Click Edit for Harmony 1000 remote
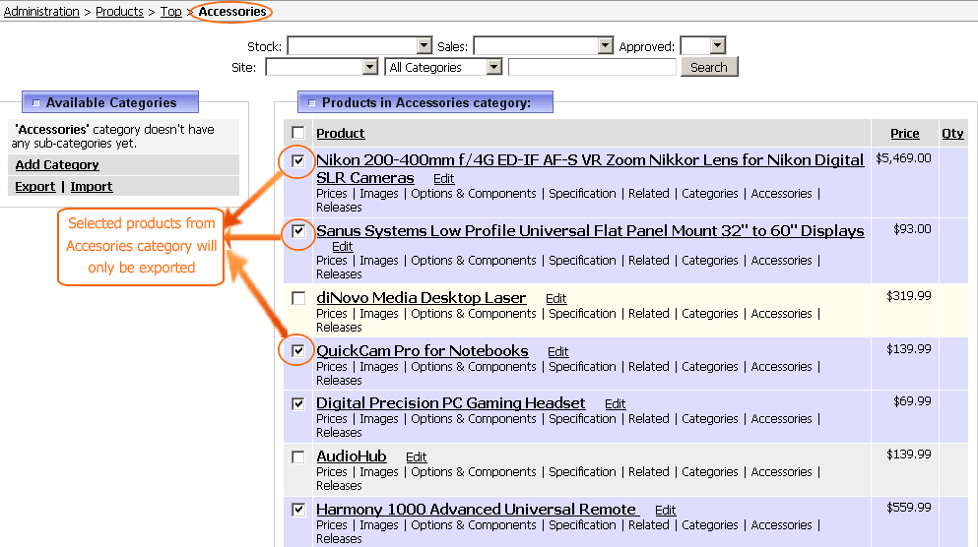This screenshot has height=547, width=978. click(x=666, y=511)
